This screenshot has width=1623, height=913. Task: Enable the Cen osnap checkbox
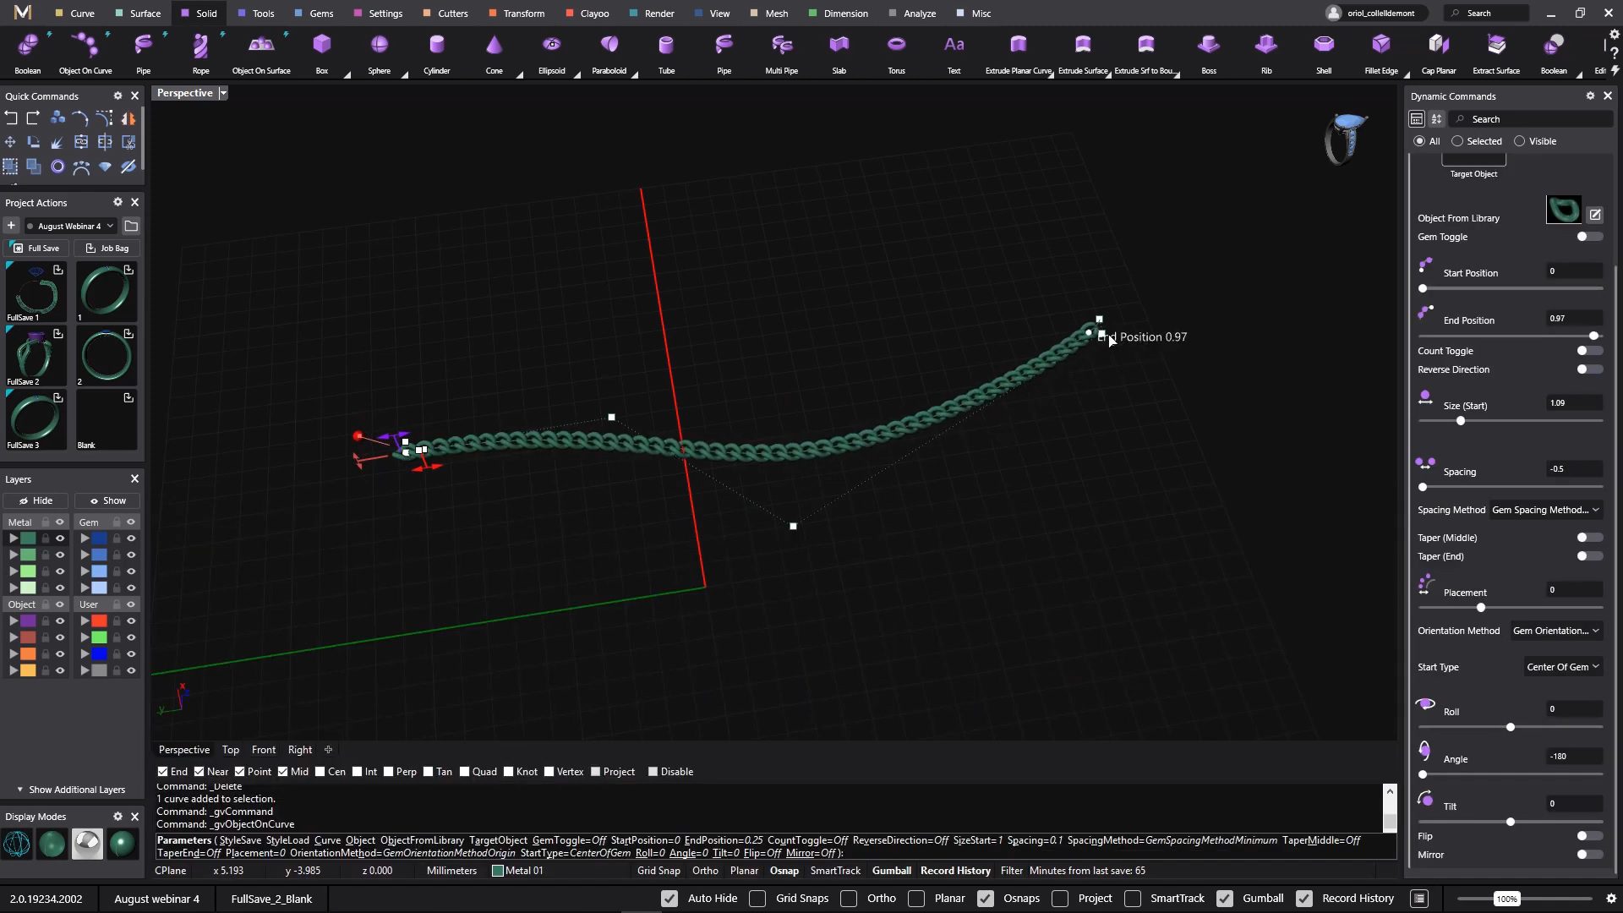[x=320, y=772]
